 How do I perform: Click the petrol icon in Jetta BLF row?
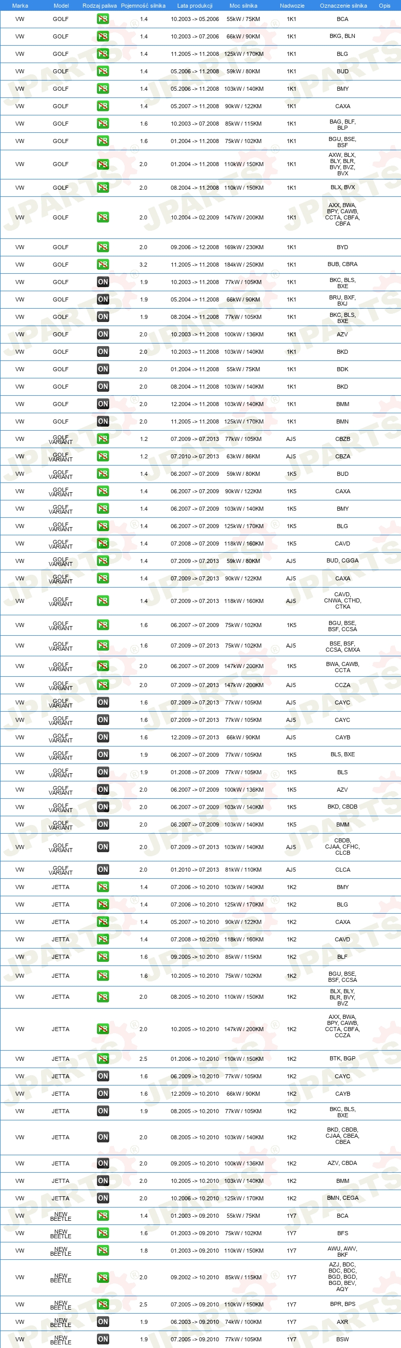(103, 957)
